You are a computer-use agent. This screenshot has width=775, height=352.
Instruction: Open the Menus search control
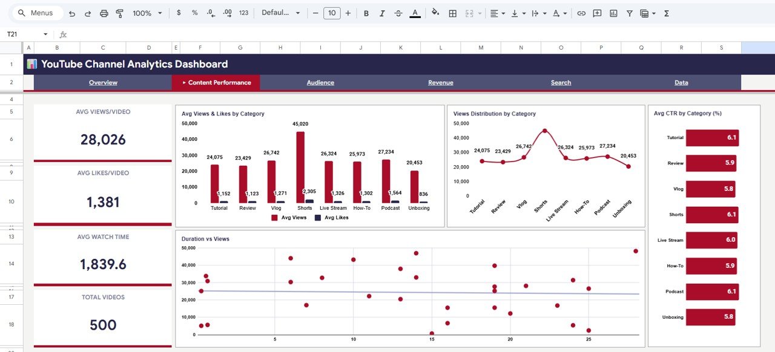click(x=36, y=12)
